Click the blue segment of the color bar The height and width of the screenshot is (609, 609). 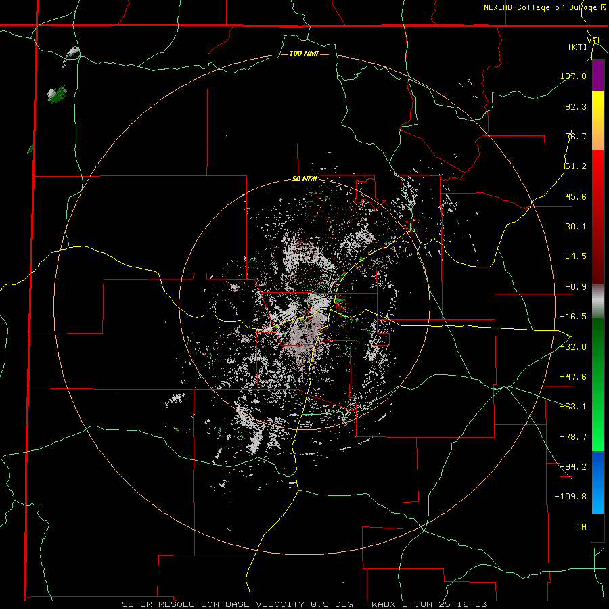(597, 482)
